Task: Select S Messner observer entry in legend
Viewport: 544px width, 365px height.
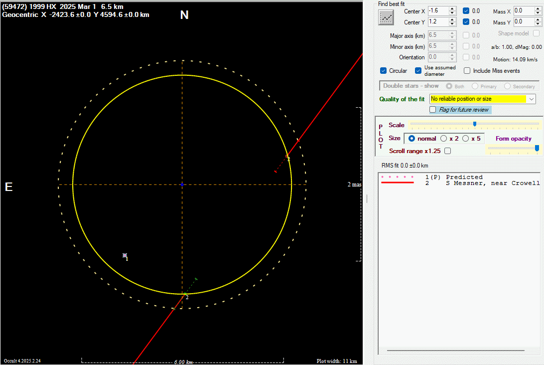Action: [492, 183]
